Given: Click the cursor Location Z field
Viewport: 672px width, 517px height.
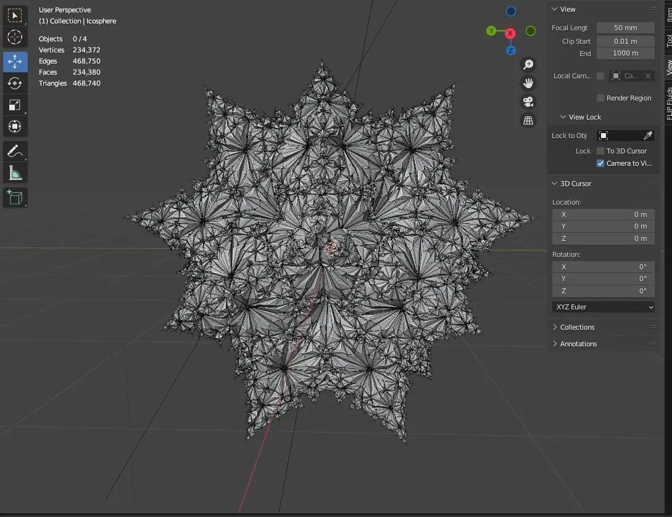Looking at the screenshot, I should point(603,238).
